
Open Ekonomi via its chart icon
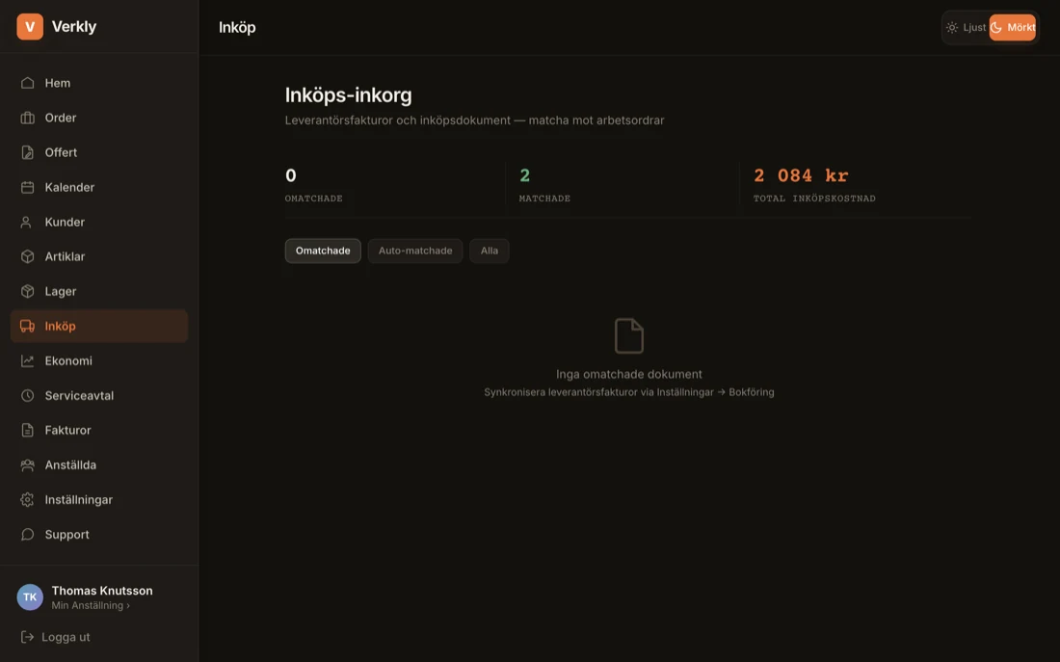27,360
